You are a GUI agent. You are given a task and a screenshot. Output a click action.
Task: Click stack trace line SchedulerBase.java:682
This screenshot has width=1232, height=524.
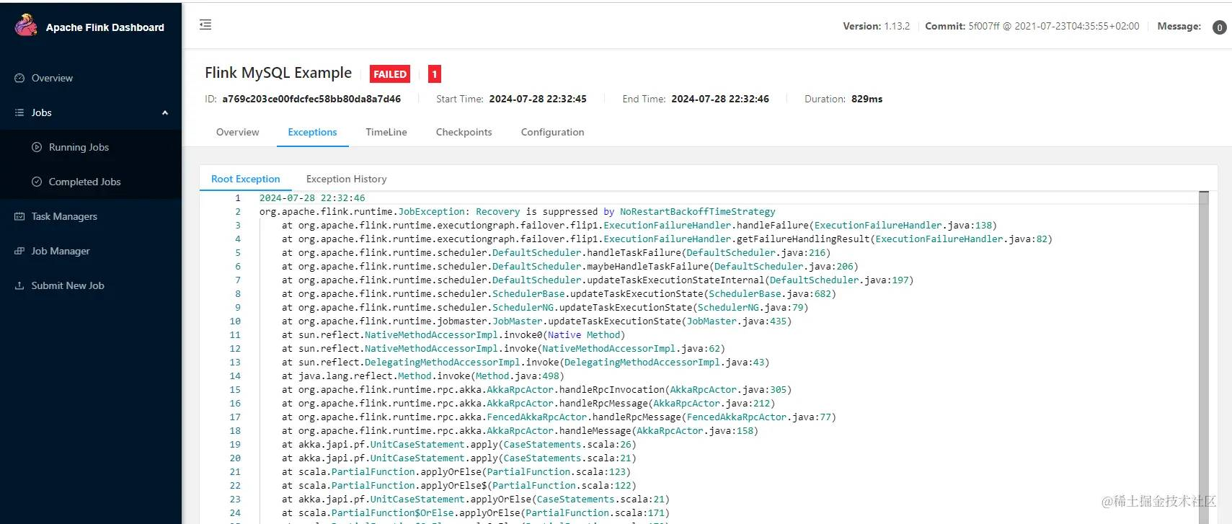click(559, 293)
